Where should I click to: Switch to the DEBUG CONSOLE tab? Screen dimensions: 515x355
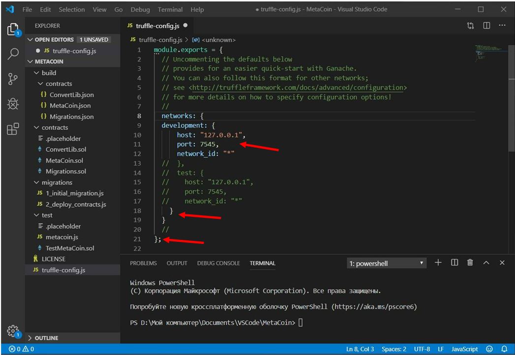(x=218, y=264)
